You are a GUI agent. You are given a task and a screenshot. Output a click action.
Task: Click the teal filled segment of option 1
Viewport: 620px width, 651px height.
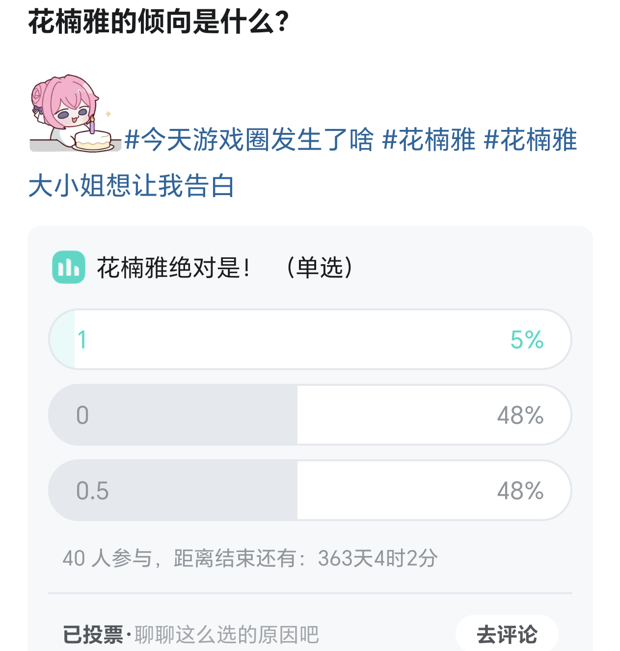tap(63, 339)
